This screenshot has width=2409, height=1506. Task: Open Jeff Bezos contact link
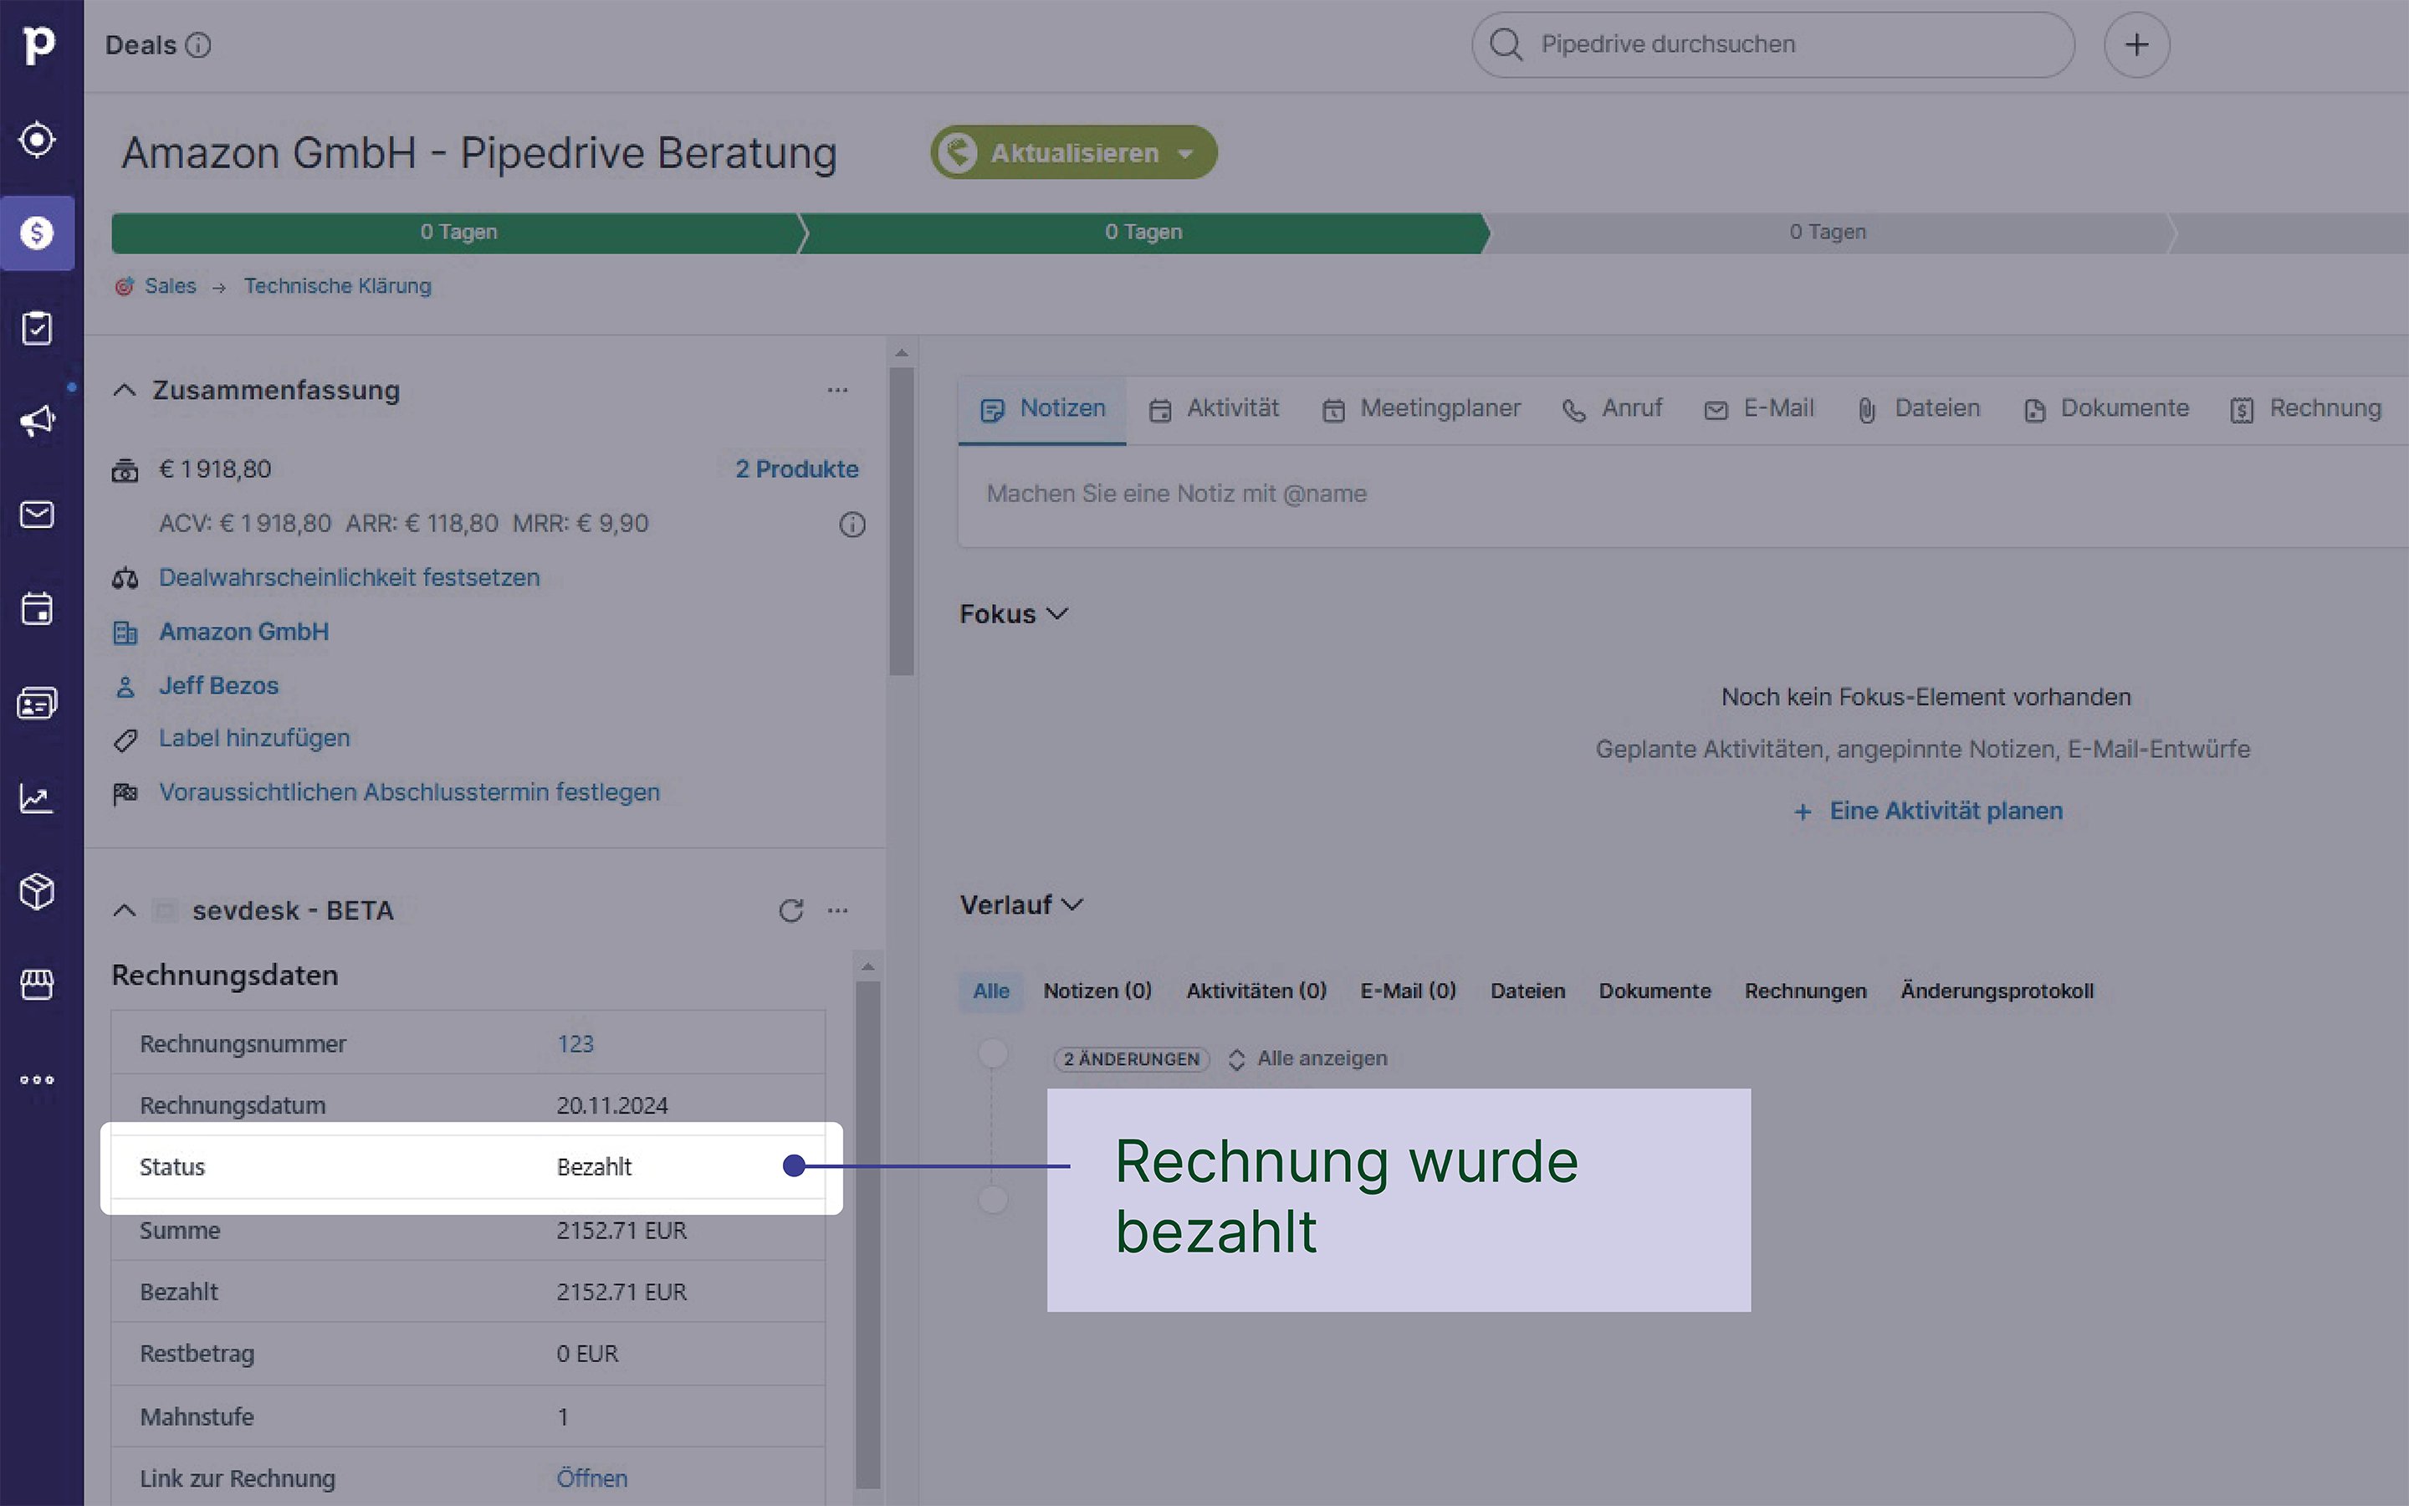[x=219, y=685]
